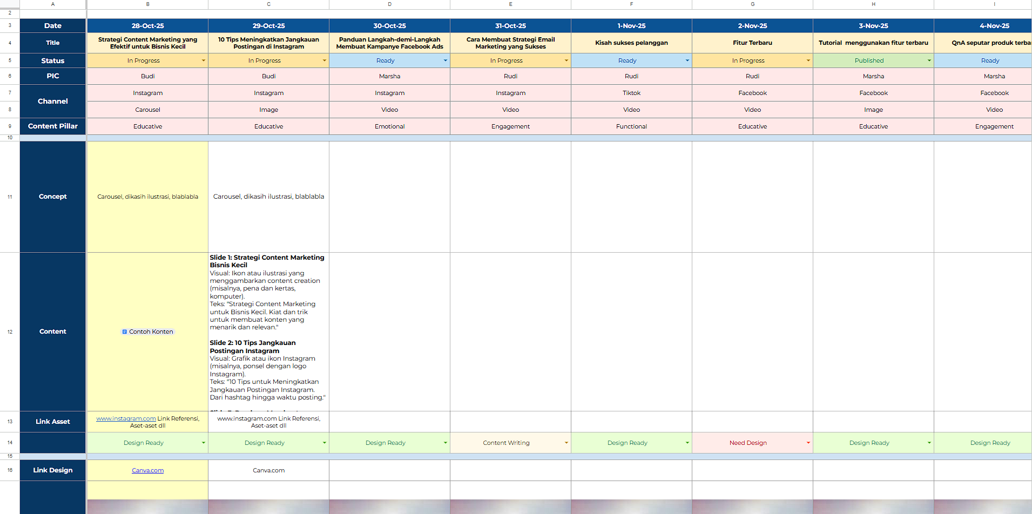The image size is (1032, 514).
Task: Select the '10 Tips Meningkatkan Jangkauan' title cell
Action: click(268, 43)
